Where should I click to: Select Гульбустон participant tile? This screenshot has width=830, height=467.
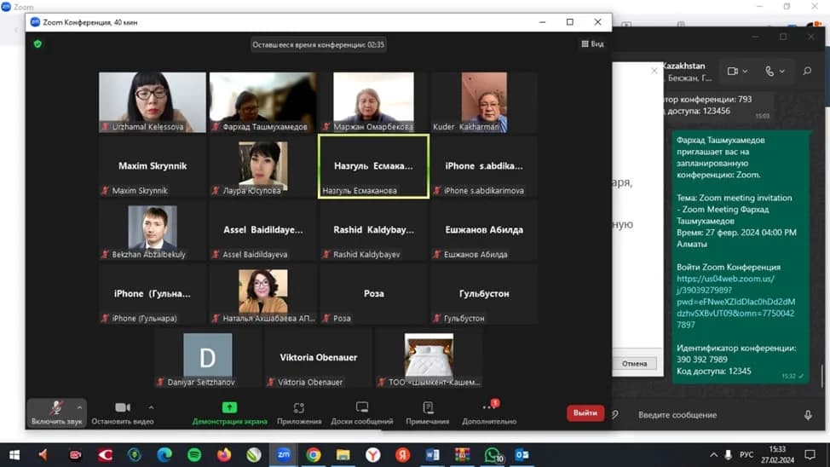point(484,294)
